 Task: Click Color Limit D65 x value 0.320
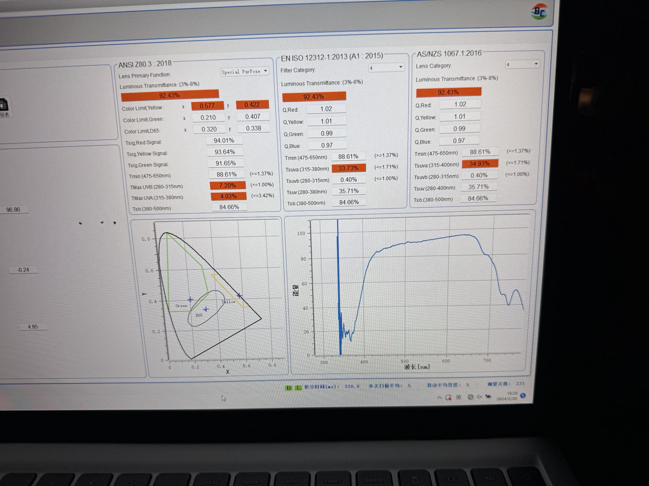209,129
